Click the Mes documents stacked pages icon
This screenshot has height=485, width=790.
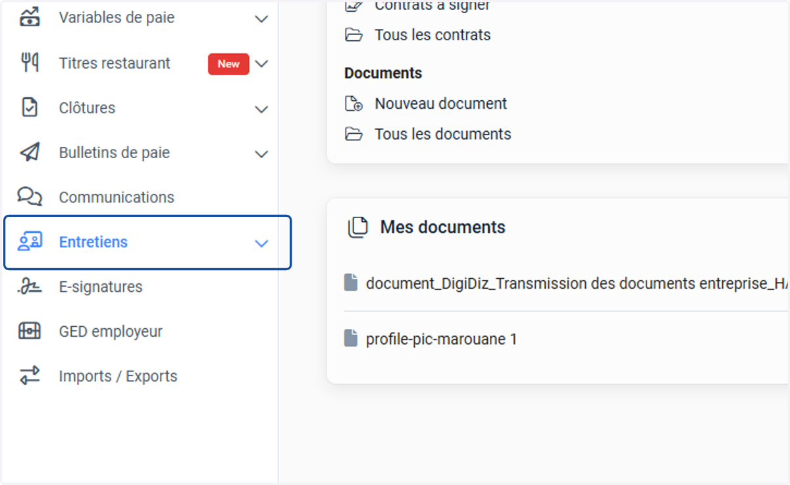[x=357, y=227]
